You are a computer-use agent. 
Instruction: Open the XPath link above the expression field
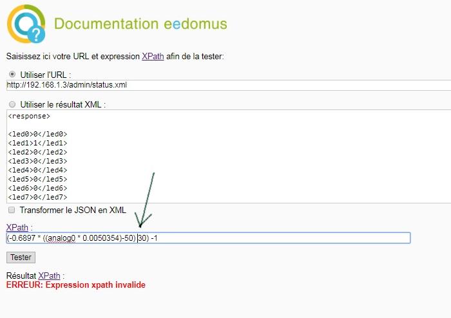coord(17,227)
